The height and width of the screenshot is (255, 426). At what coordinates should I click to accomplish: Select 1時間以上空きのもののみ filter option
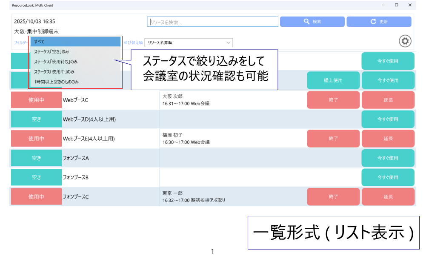pos(75,82)
